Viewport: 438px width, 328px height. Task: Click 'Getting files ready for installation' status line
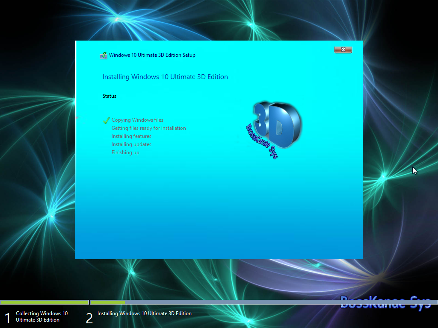[x=148, y=128]
